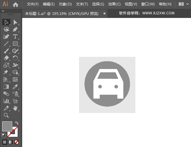The image size is (191, 147).
Task: Open the 编辑(E) menu
Action: (49, 4)
